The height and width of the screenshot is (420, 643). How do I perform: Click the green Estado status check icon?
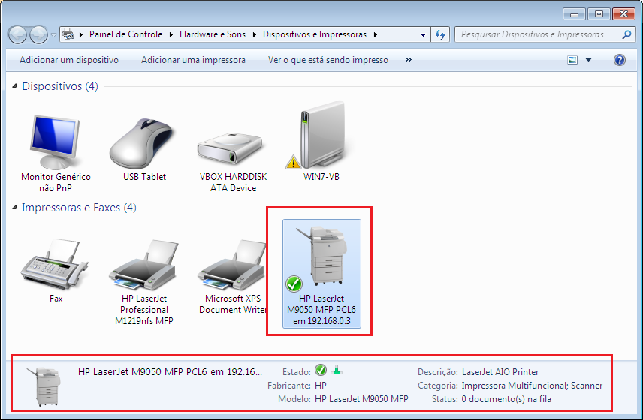[321, 370]
